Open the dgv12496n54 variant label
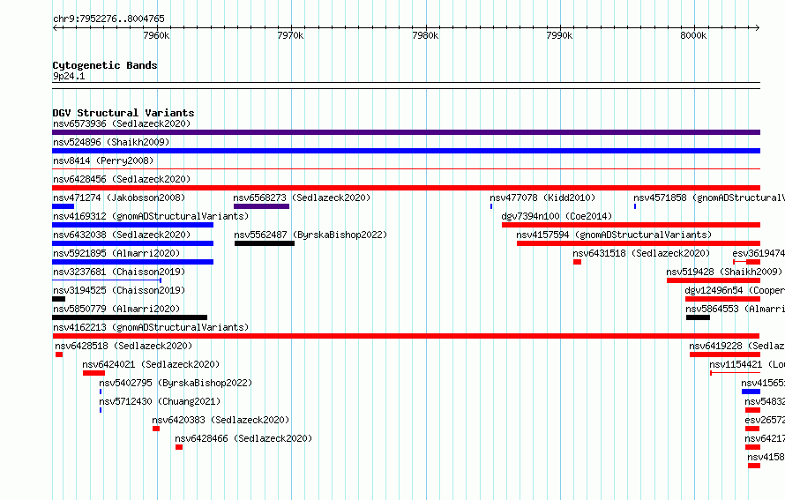 point(735,290)
